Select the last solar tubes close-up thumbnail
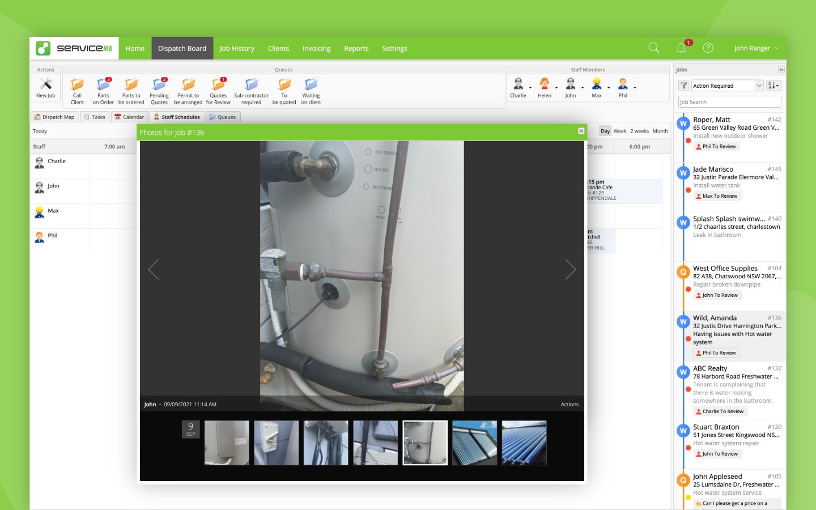Viewport: 816px width, 510px height. pos(524,443)
